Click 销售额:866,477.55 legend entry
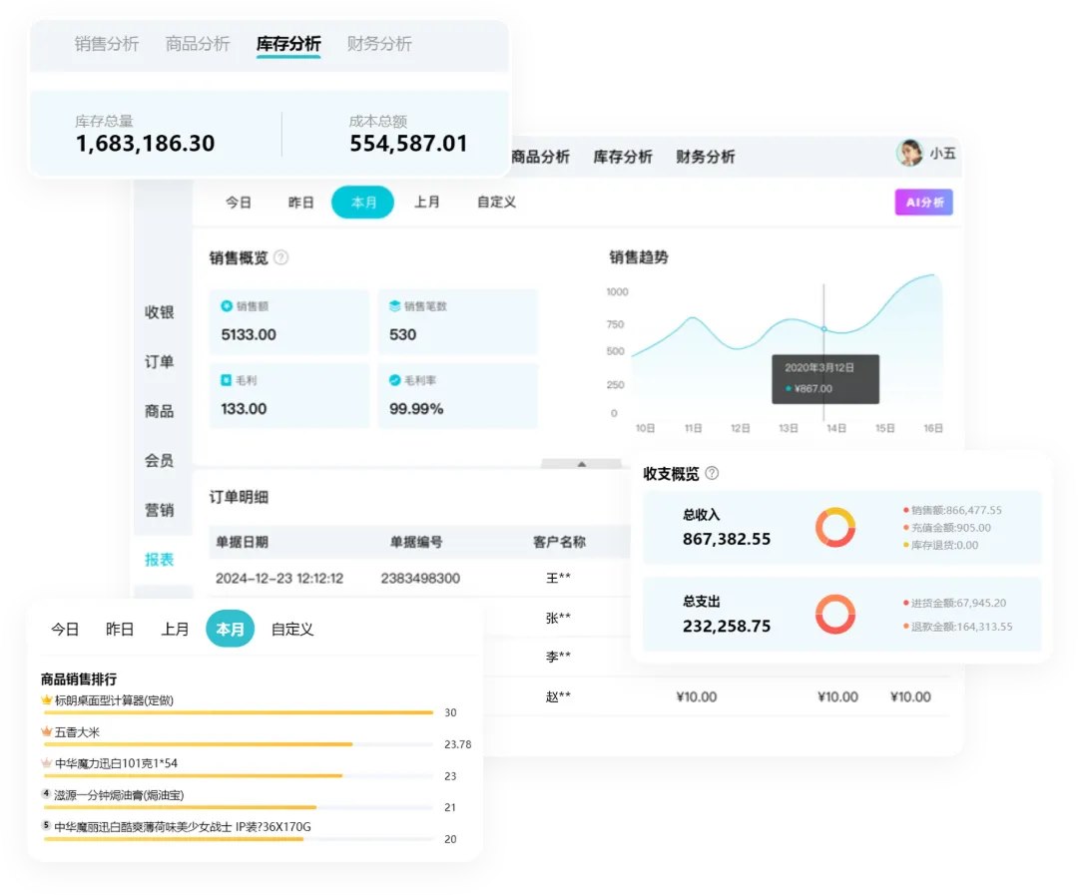Screen dimensions: 1078x895 (x=952, y=510)
